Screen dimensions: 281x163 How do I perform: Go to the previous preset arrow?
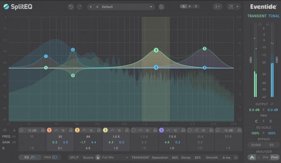point(91,7)
